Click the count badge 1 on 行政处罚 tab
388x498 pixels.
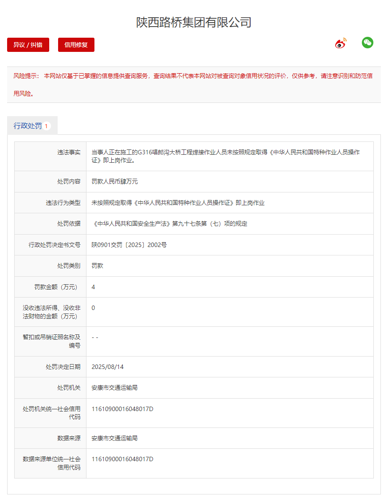click(46, 126)
